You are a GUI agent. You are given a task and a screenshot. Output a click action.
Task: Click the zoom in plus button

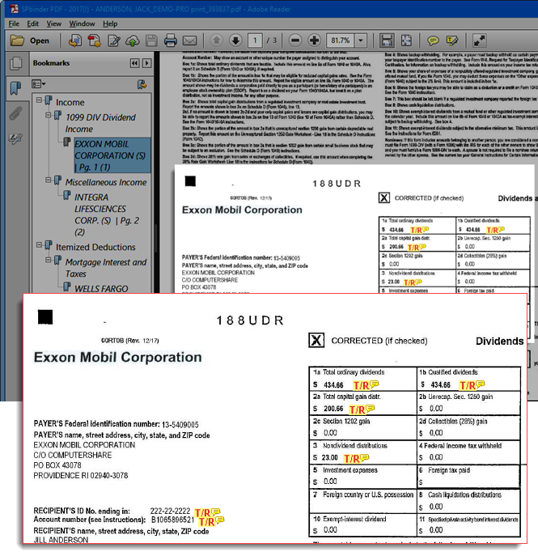click(x=314, y=40)
